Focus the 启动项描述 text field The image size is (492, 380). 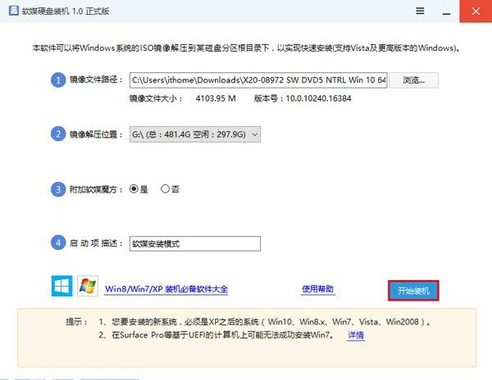coord(195,243)
